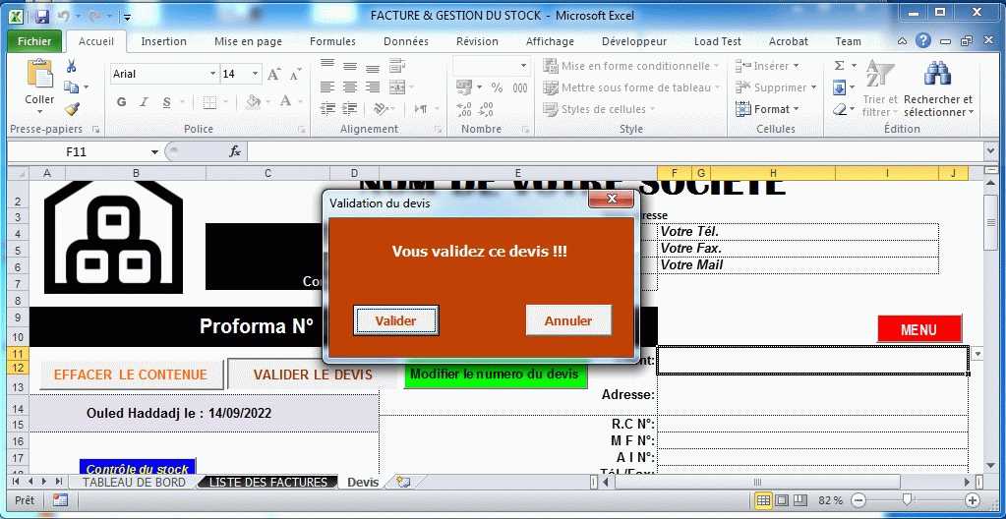
Task: Open the Fichier tab
Action: point(34,41)
